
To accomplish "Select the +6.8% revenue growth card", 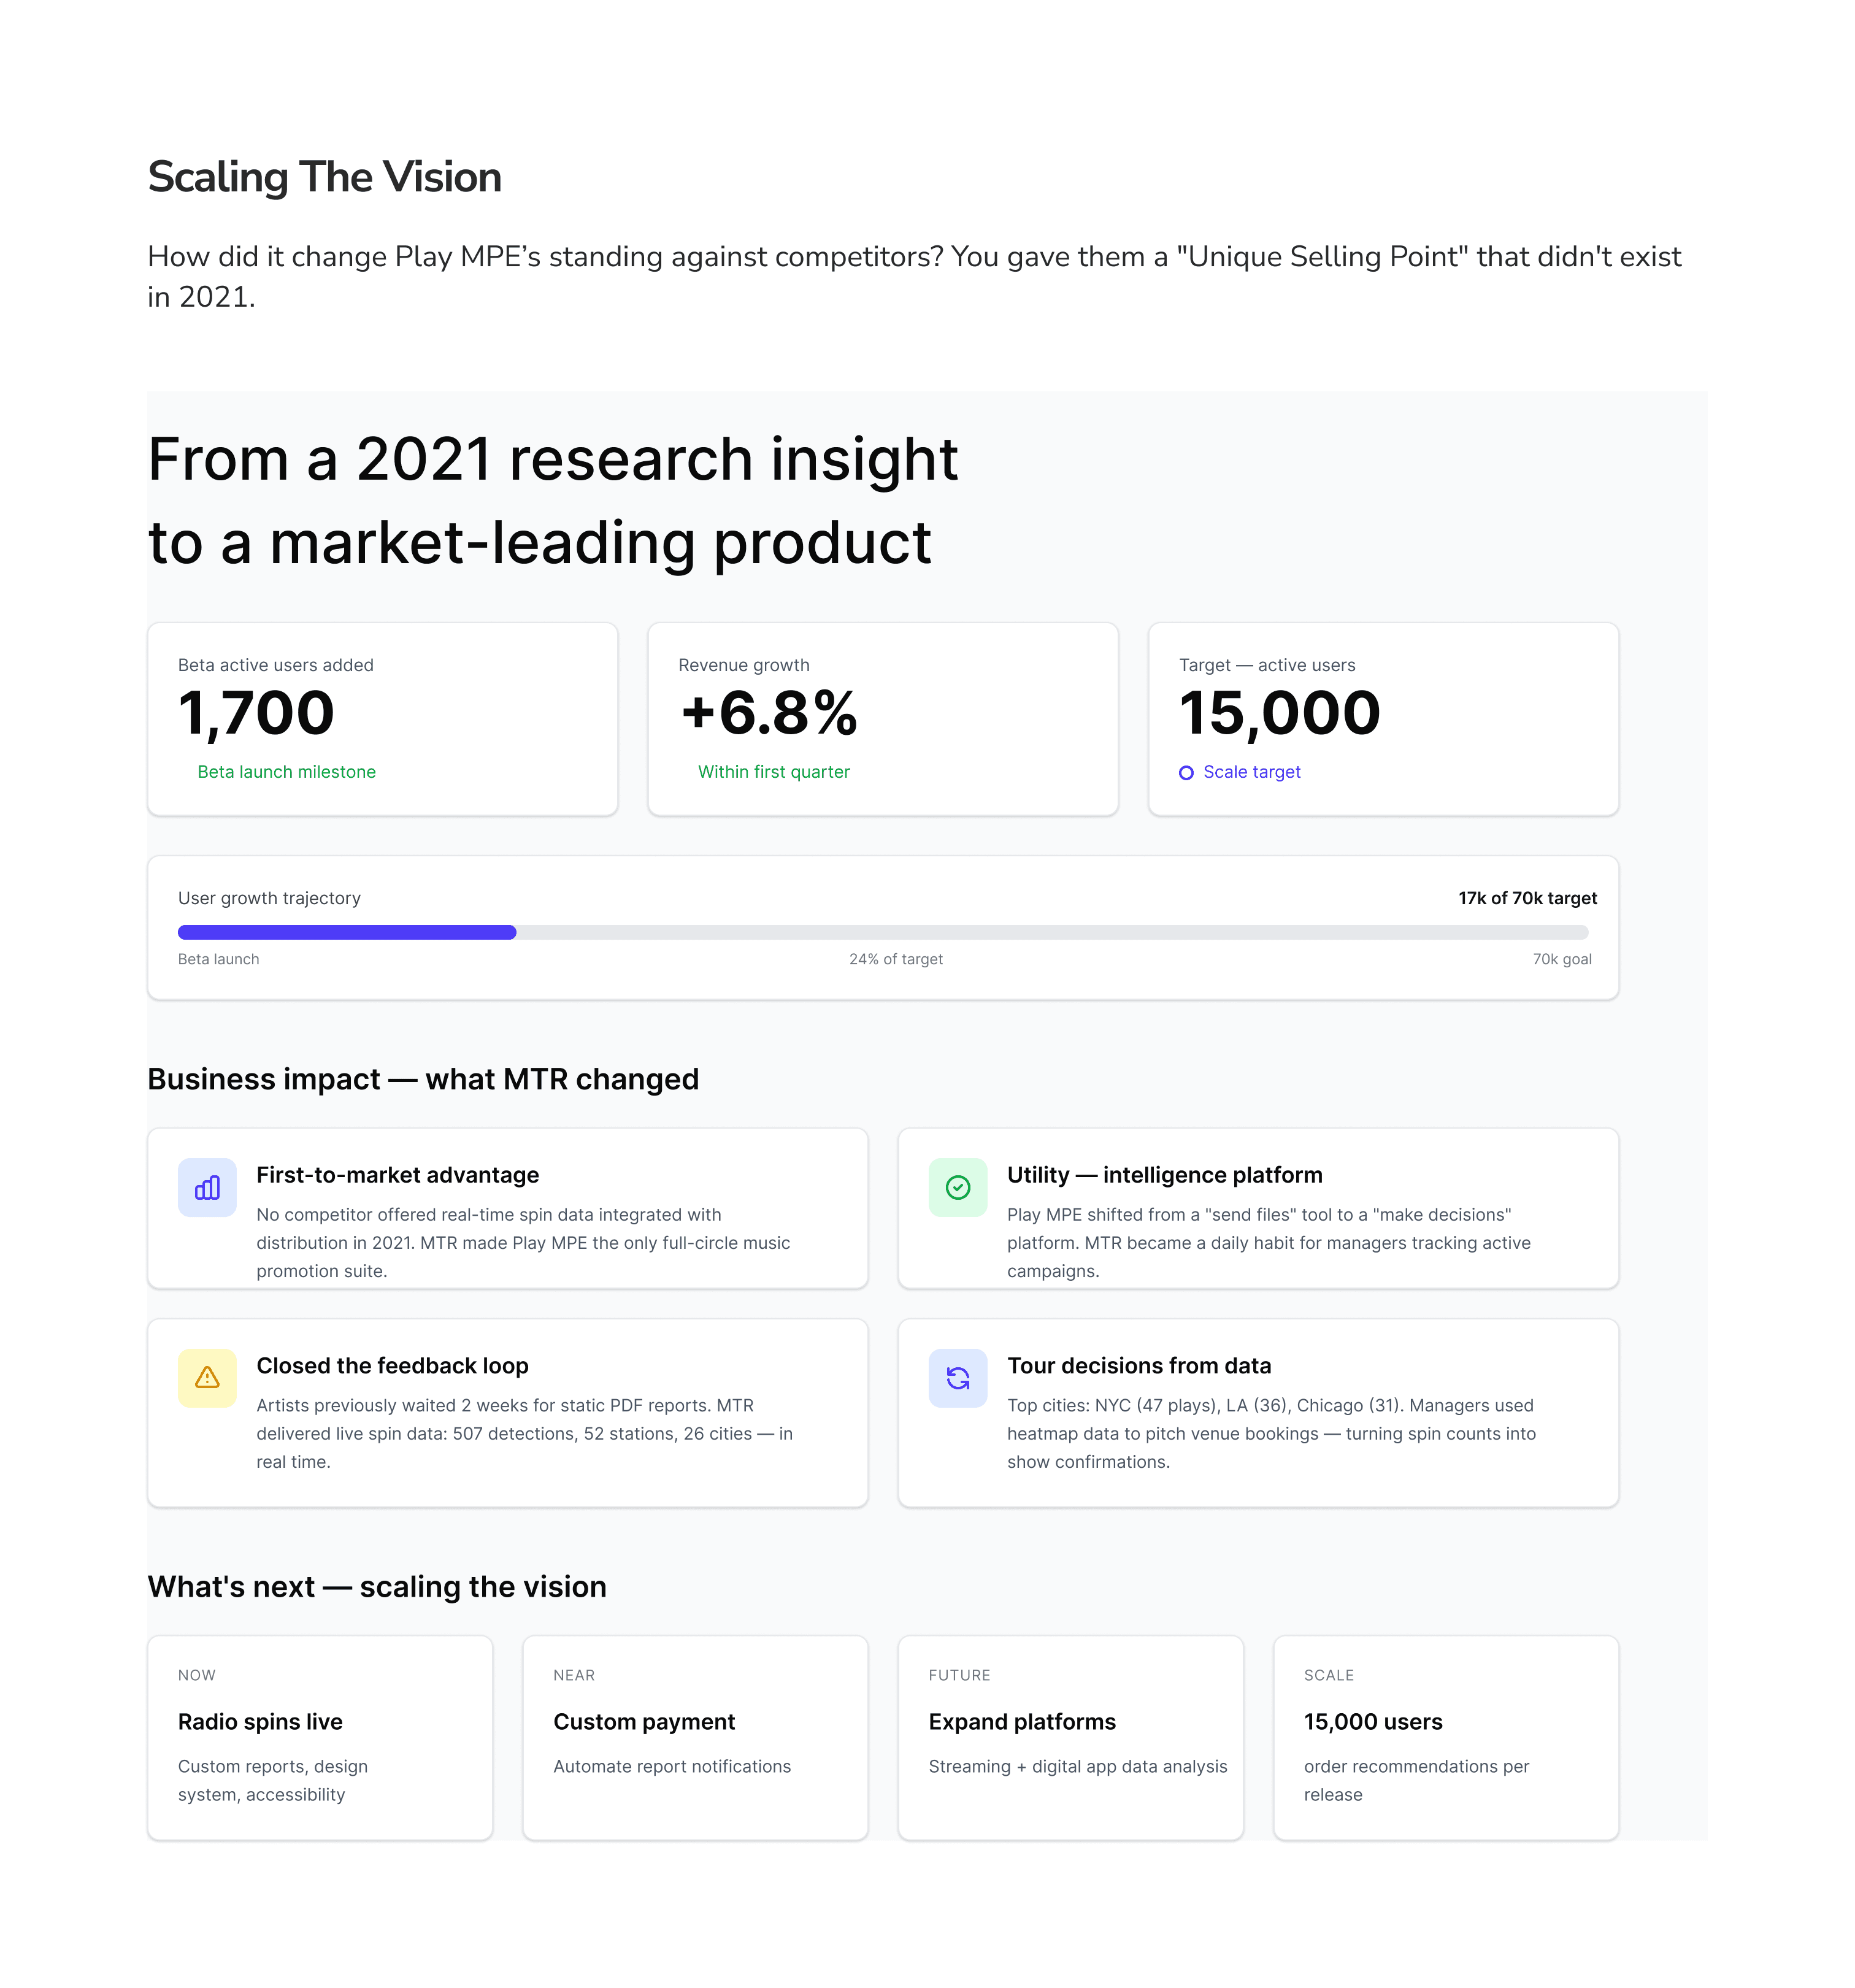I will (882, 718).
